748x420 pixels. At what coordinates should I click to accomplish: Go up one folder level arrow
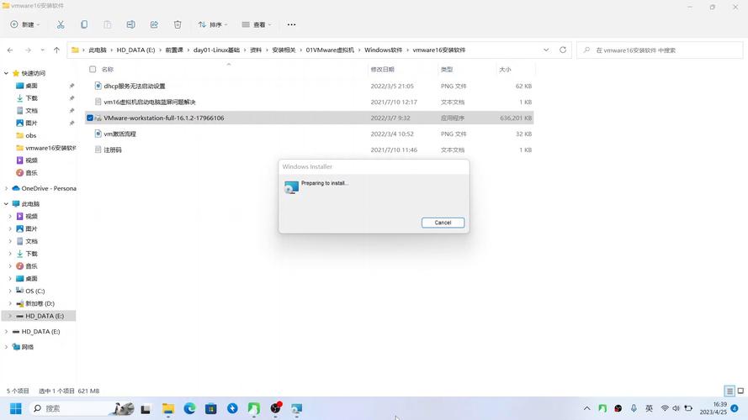[56, 50]
